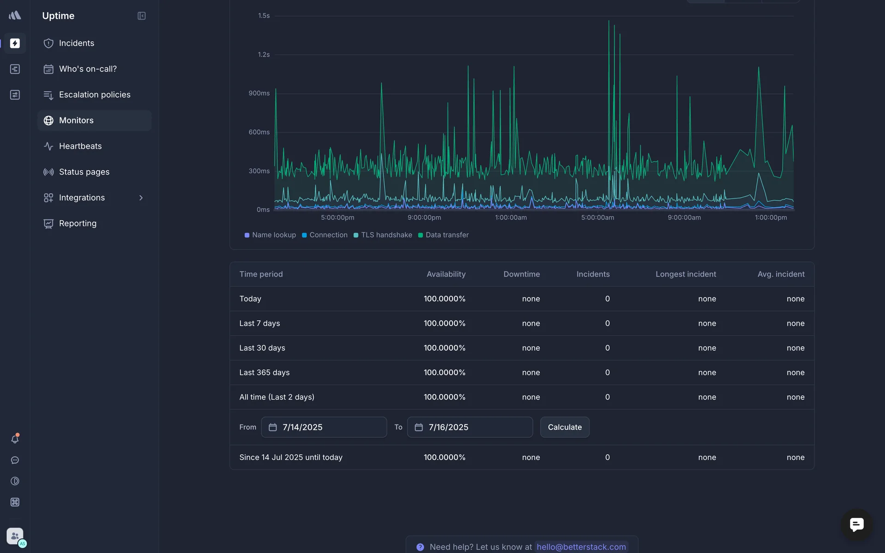Image resolution: width=885 pixels, height=553 pixels.
Task: Click the Heartbeats sidebar entry
Action: point(80,146)
